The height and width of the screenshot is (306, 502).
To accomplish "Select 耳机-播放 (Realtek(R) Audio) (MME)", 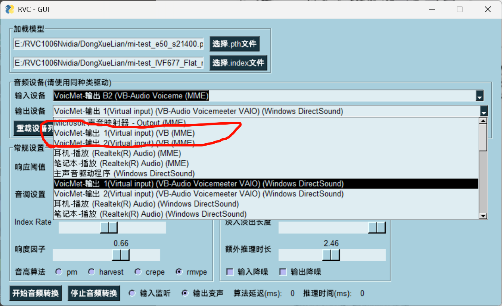I will click(x=266, y=153).
